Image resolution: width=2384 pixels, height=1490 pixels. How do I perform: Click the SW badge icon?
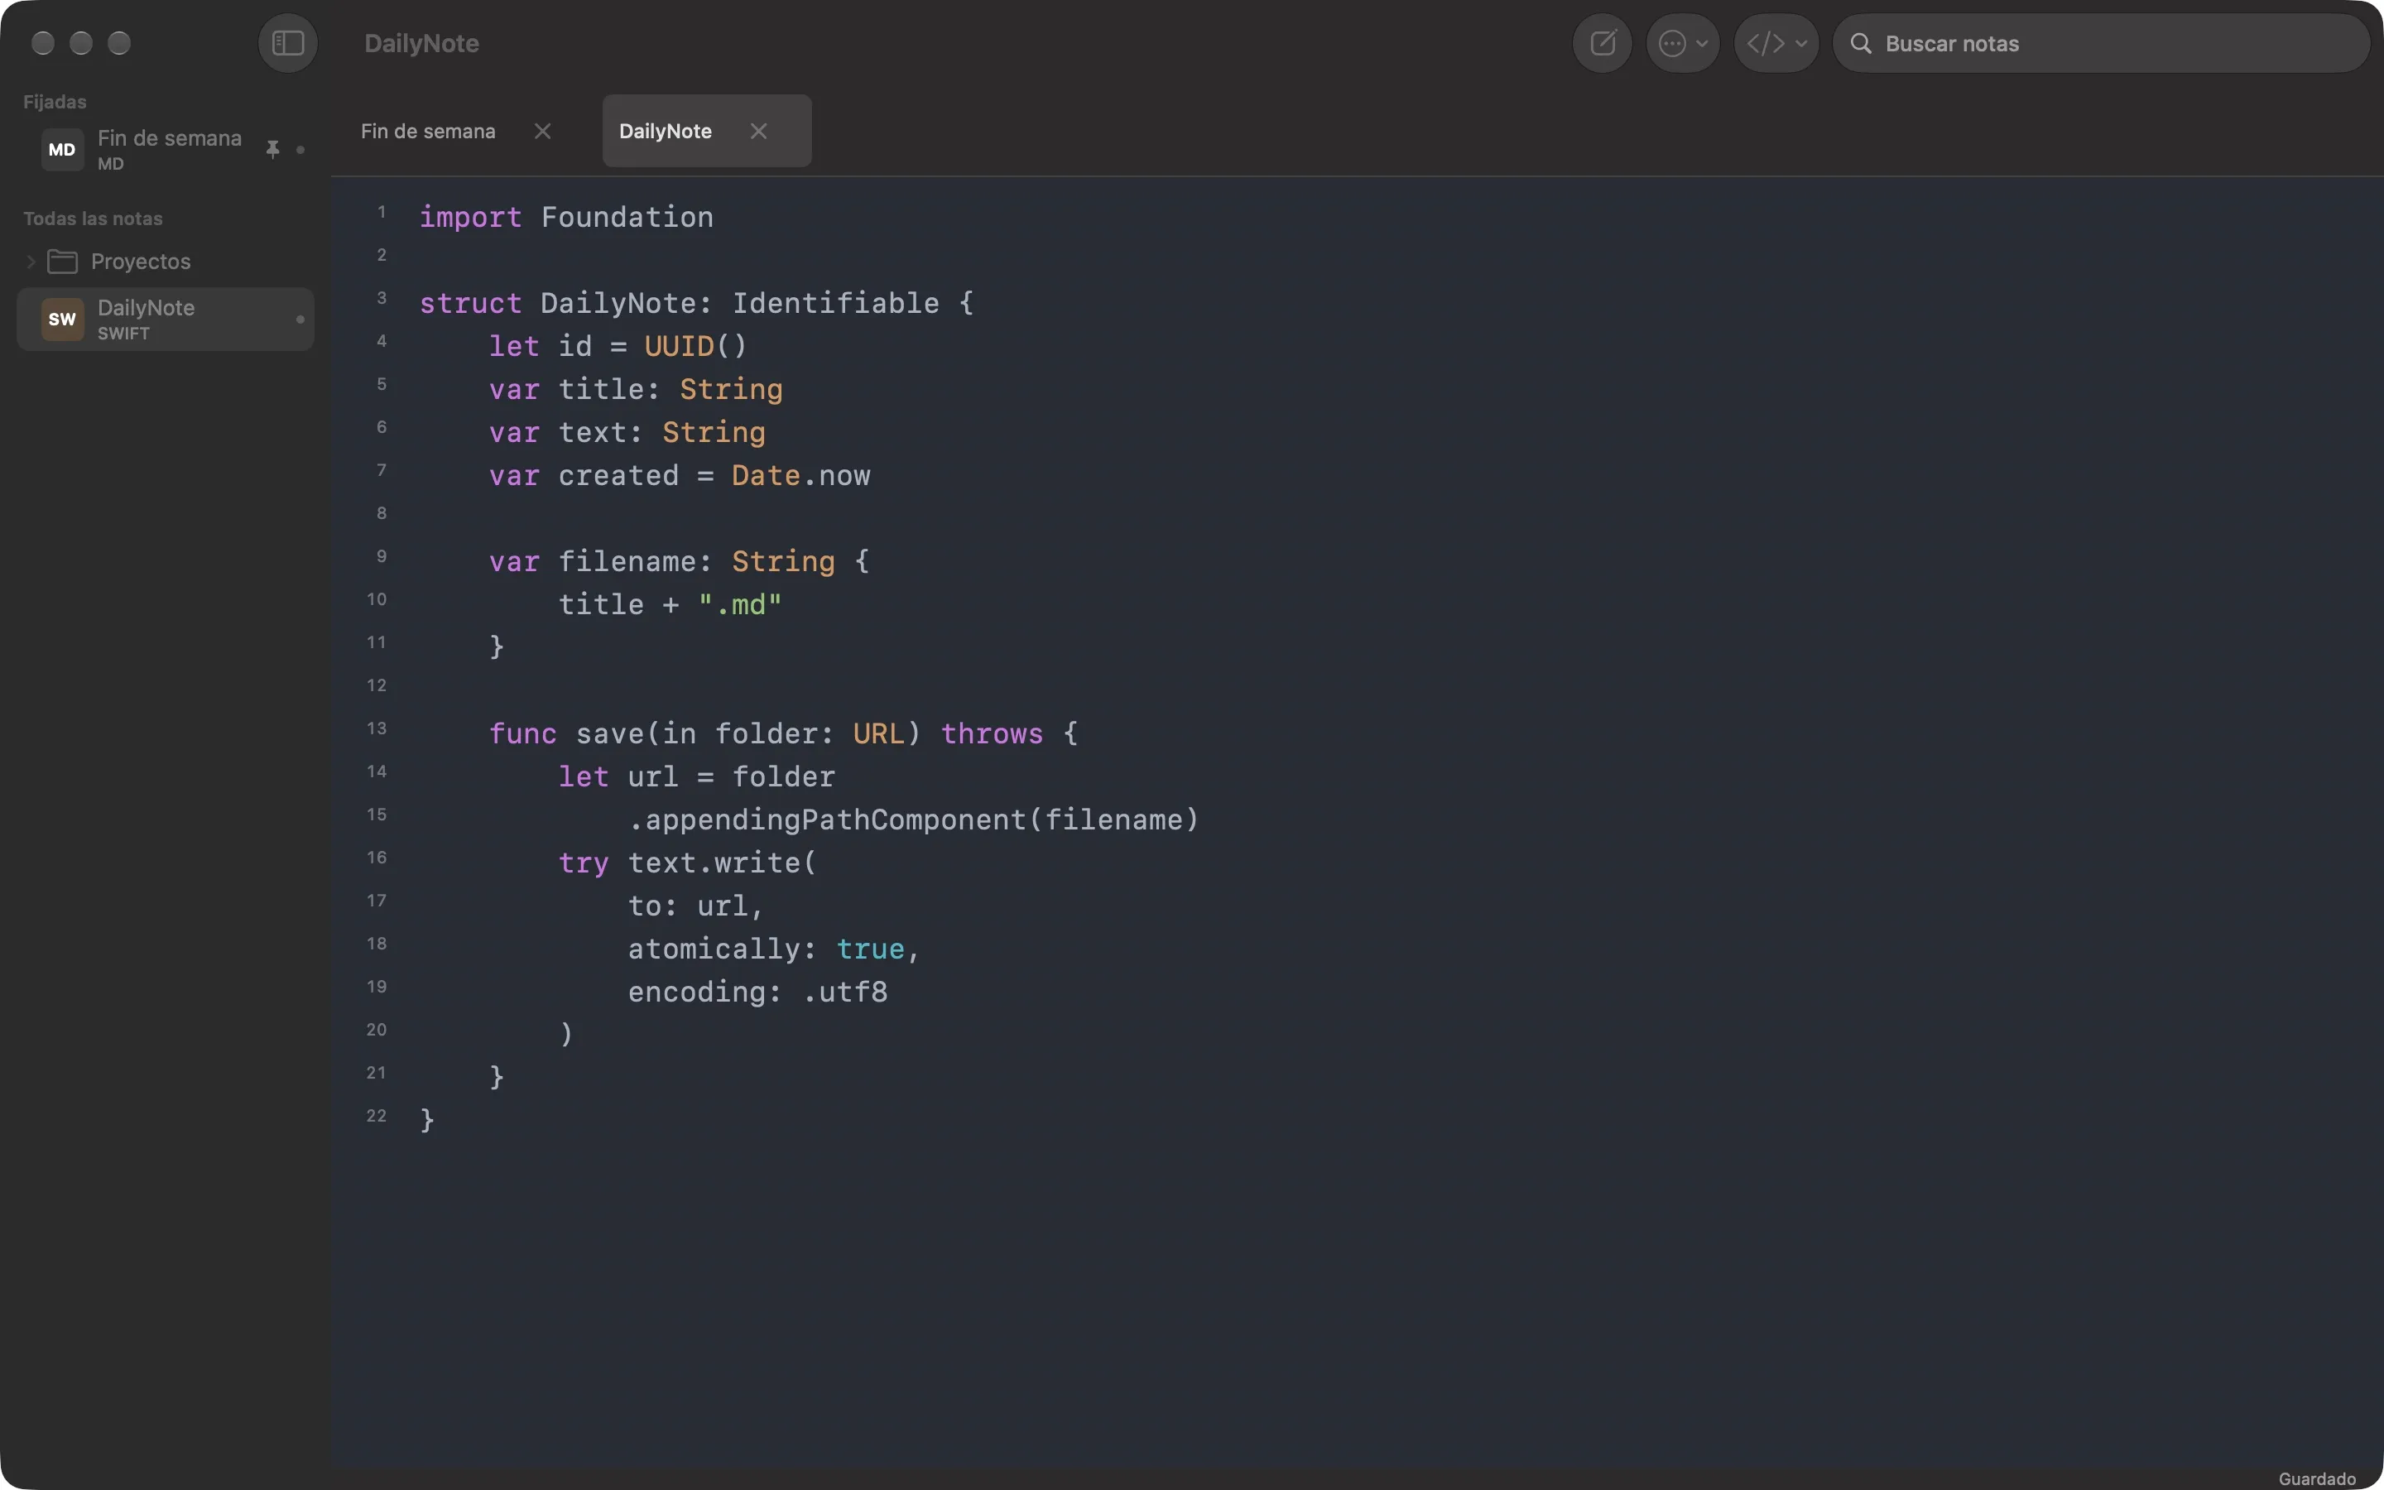[x=62, y=320]
